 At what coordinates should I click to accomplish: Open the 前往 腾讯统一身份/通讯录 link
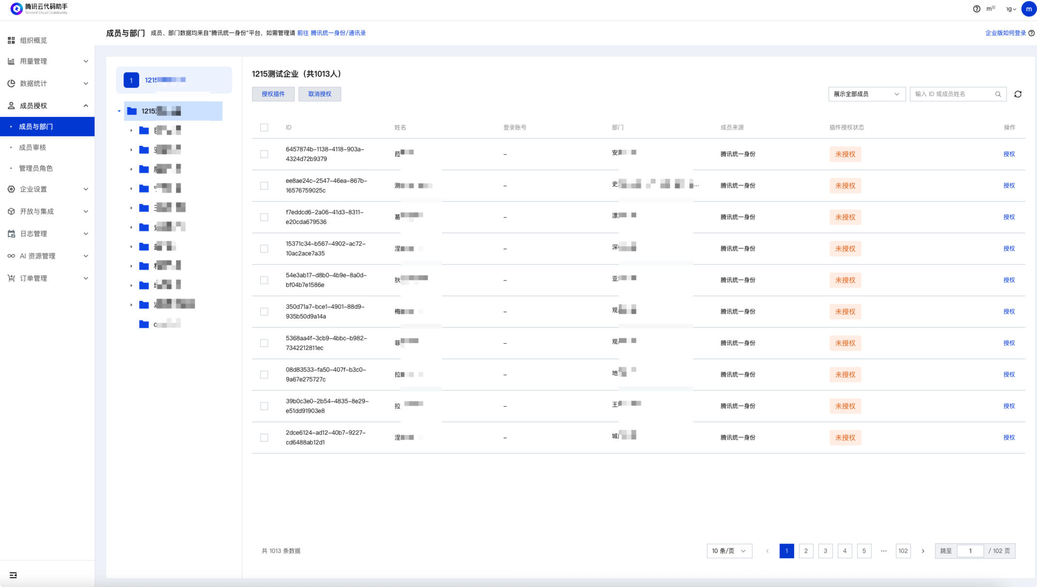331,33
